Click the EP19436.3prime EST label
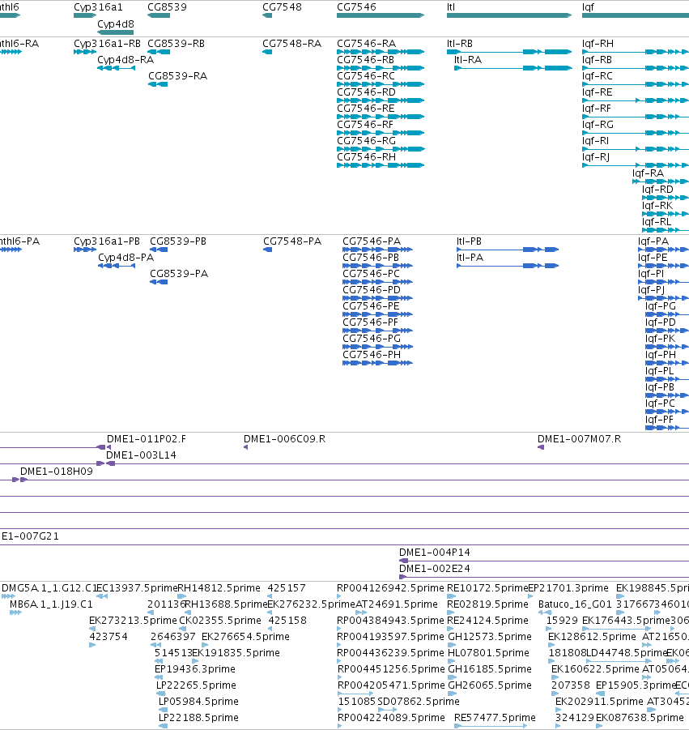The image size is (689, 730). 195,669
